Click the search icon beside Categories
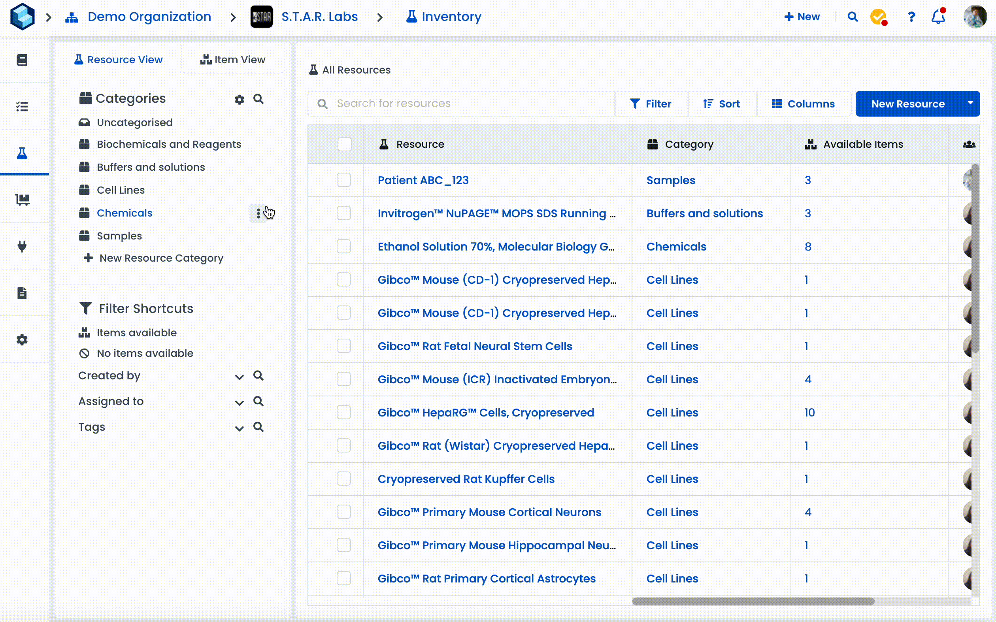Viewport: 996px width, 622px height. point(258,99)
